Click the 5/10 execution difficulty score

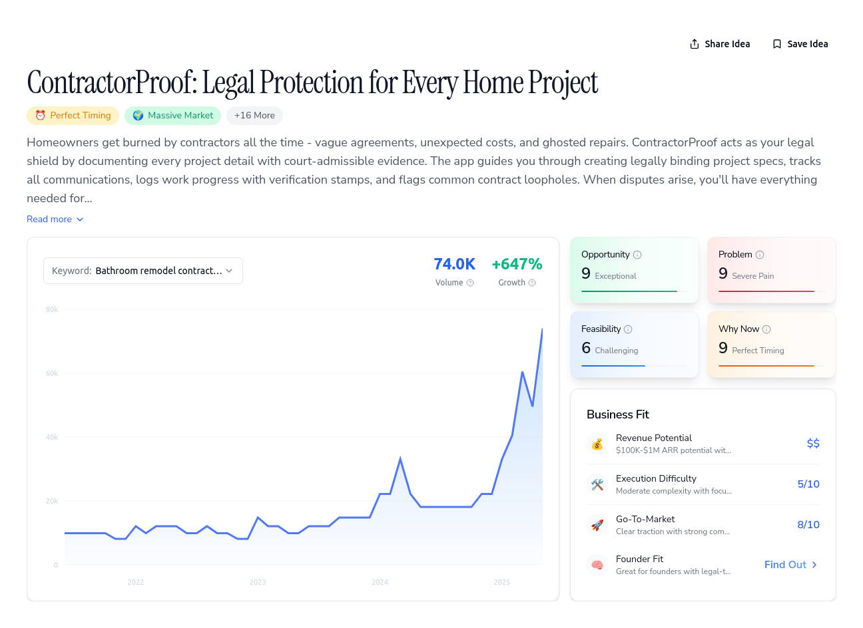[x=808, y=484]
